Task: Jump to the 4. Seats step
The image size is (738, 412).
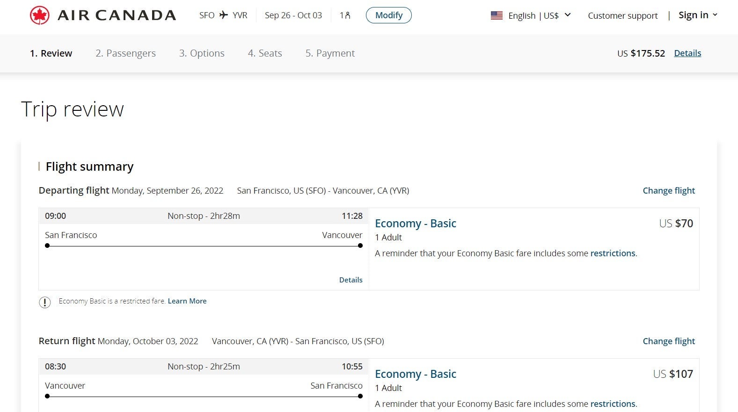Action: 265,53
